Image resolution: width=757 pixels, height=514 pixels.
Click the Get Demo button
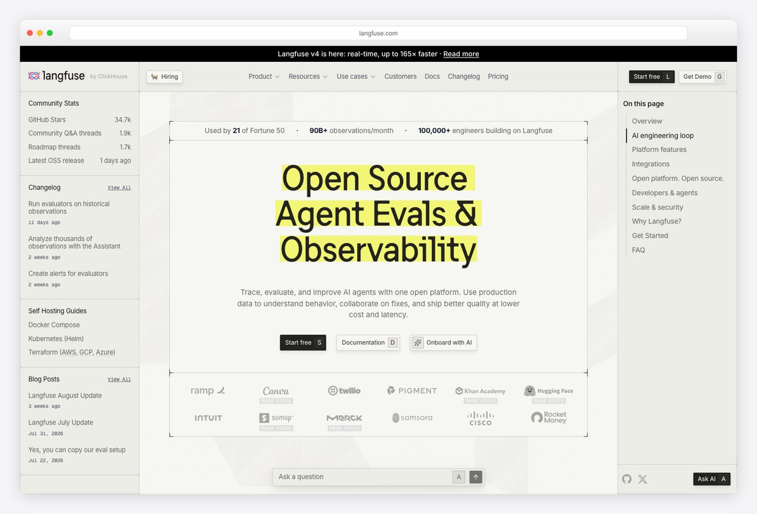pos(703,76)
